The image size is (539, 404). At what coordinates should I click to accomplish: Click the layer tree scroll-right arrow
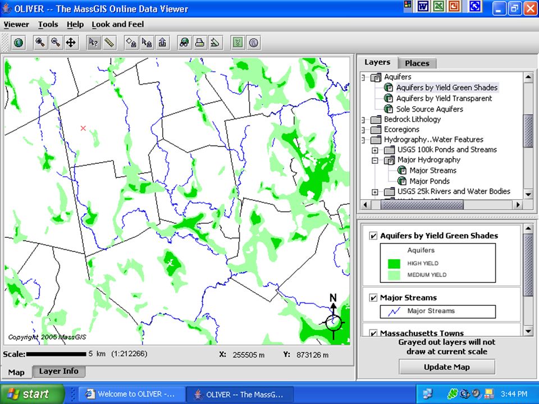(518, 204)
